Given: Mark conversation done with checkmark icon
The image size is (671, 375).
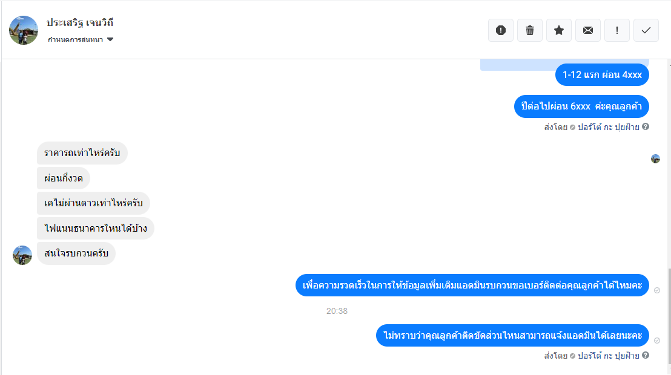Looking at the screenshot, I should [646, 30].
